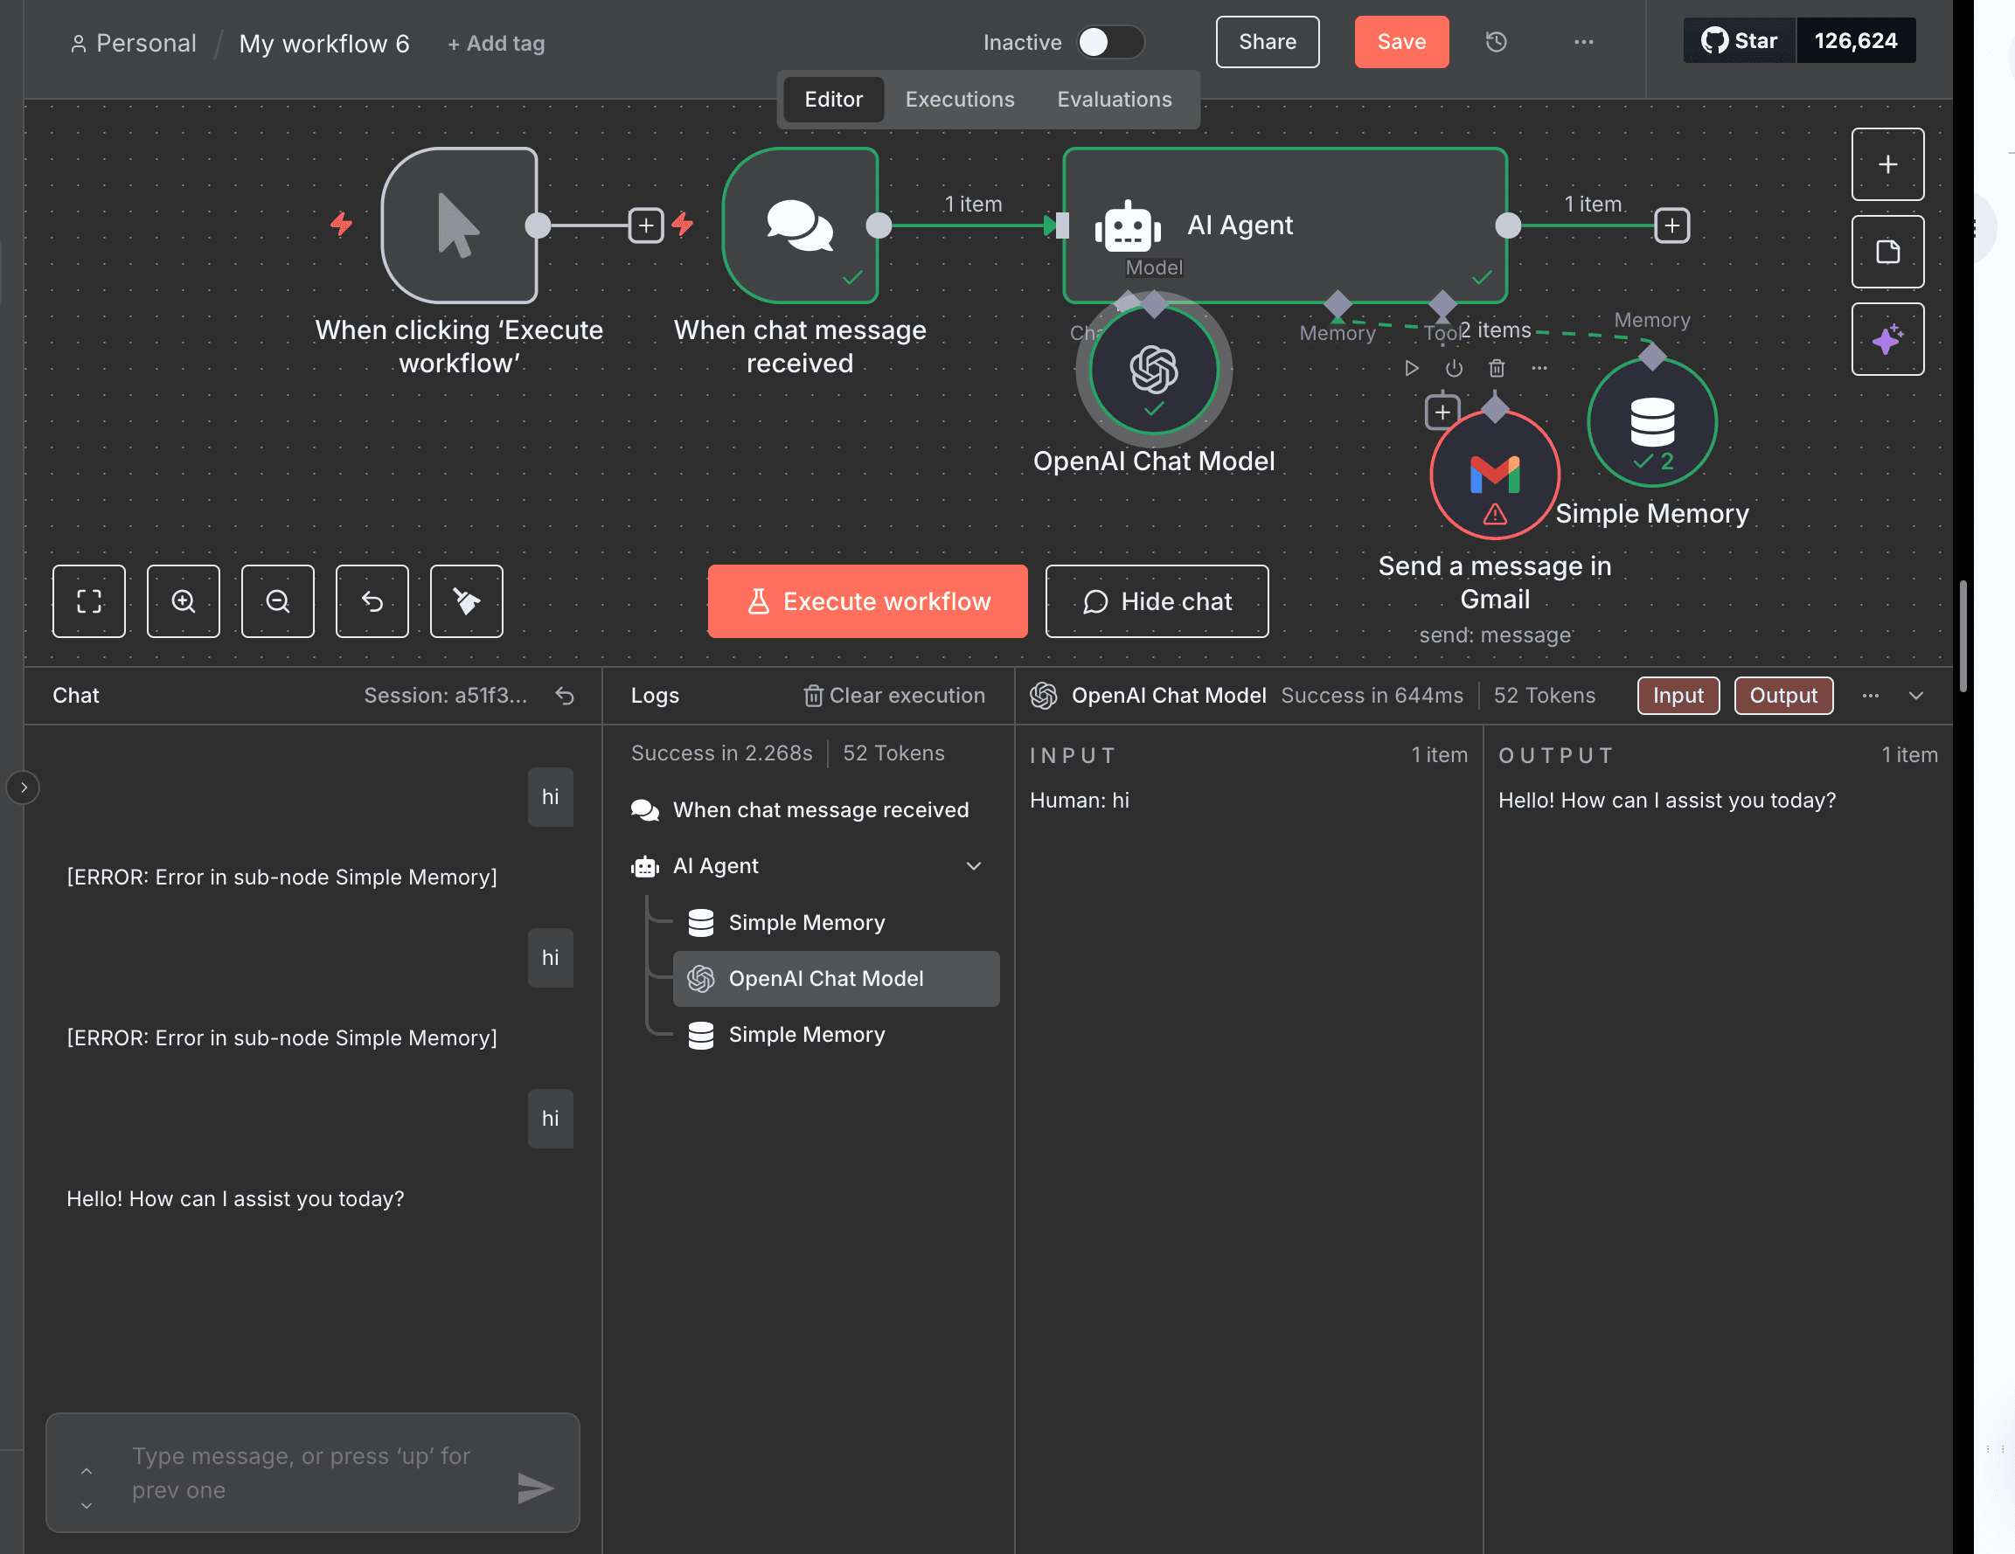Open the workflow history clock icon

(x=1496, y=41)
